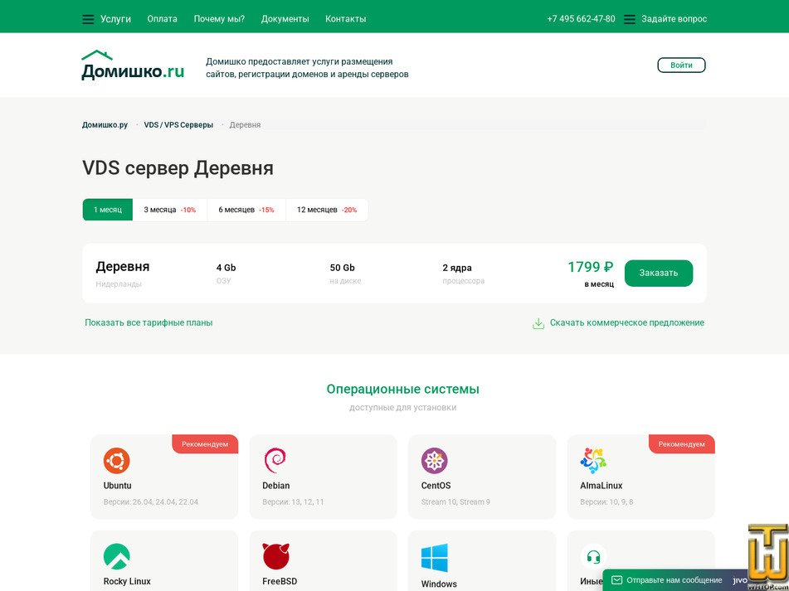789x591 pixels.
Task: Click the download icon near commercial offer
Action: click(x=538, y=323)
